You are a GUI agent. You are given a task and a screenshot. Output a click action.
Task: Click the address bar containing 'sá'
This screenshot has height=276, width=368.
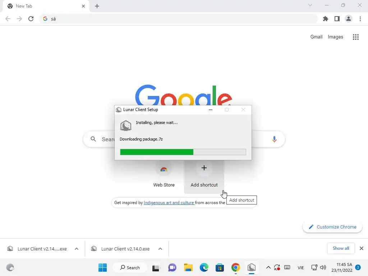(x=178, y=19)
